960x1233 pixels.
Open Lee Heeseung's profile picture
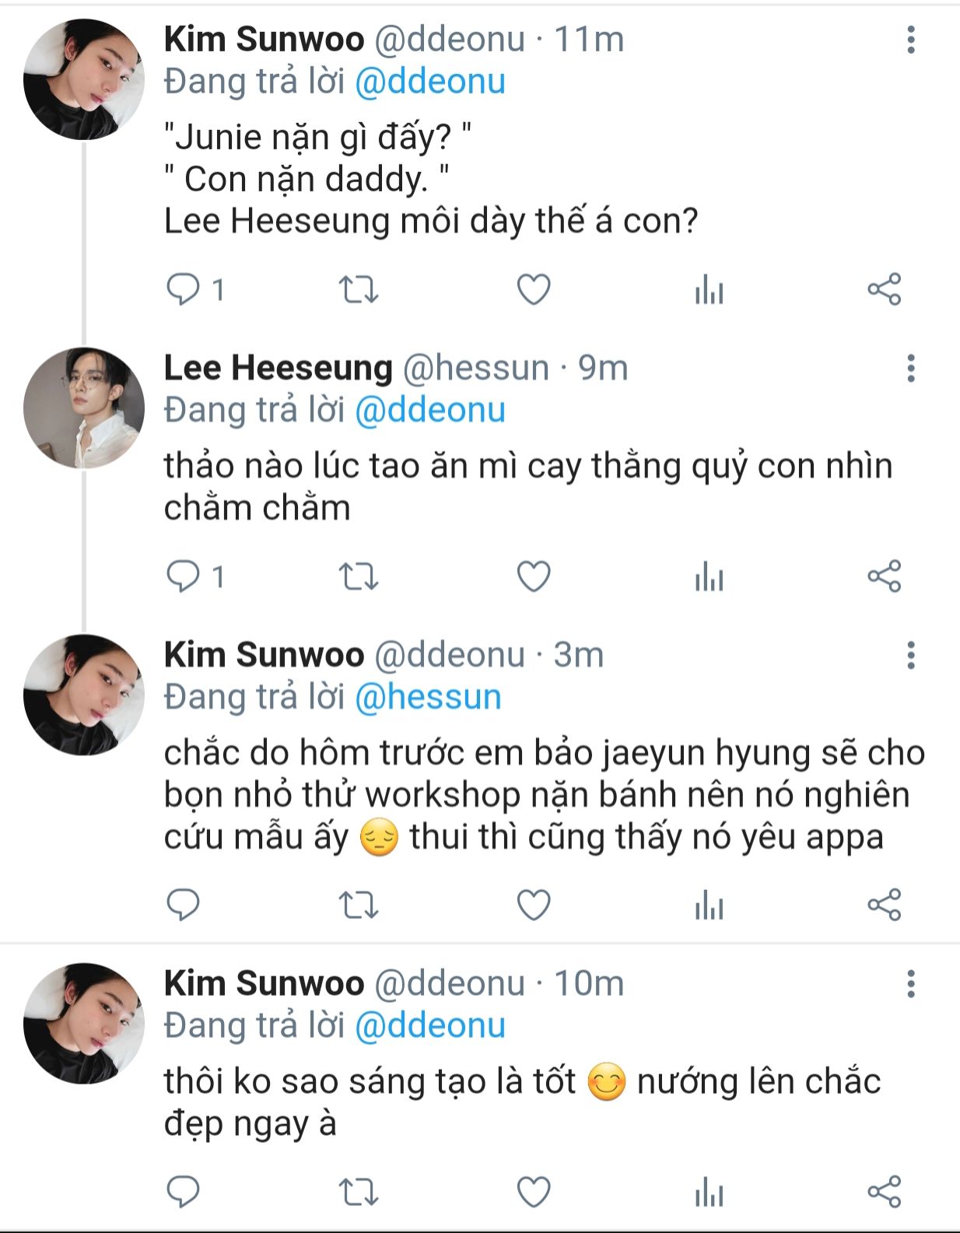click(84, 408)
